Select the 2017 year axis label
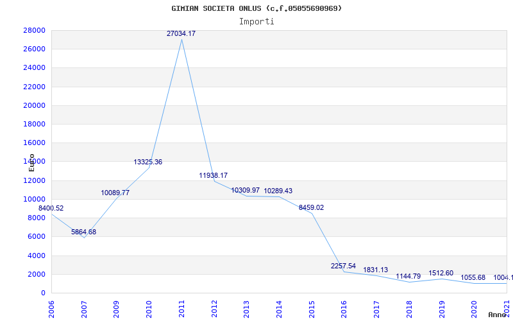Screen dimensions: 513x321 point(376,309)
